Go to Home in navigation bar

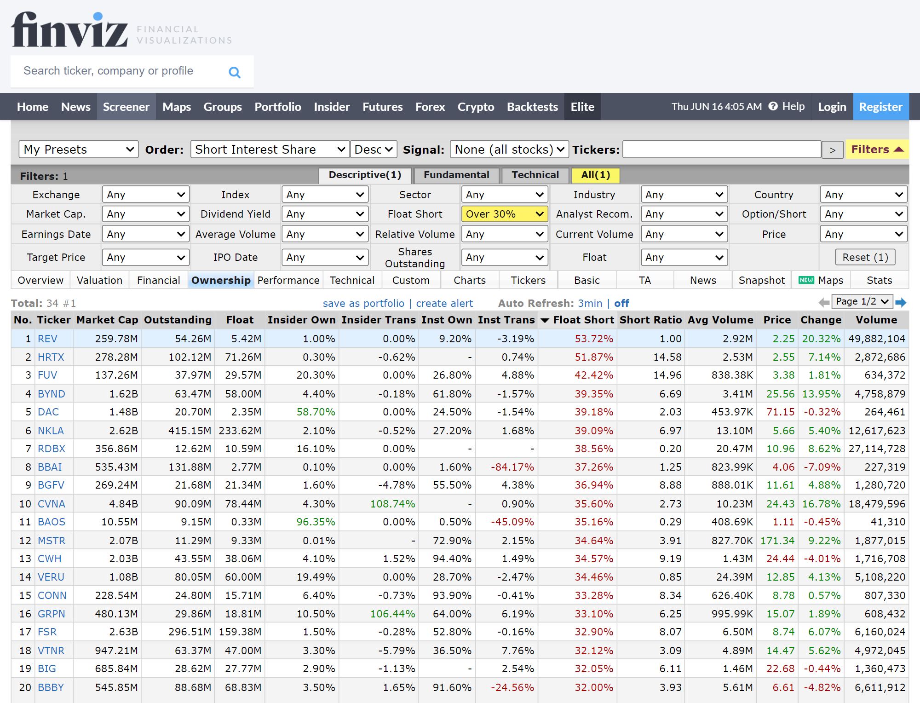tap(33, 107)
